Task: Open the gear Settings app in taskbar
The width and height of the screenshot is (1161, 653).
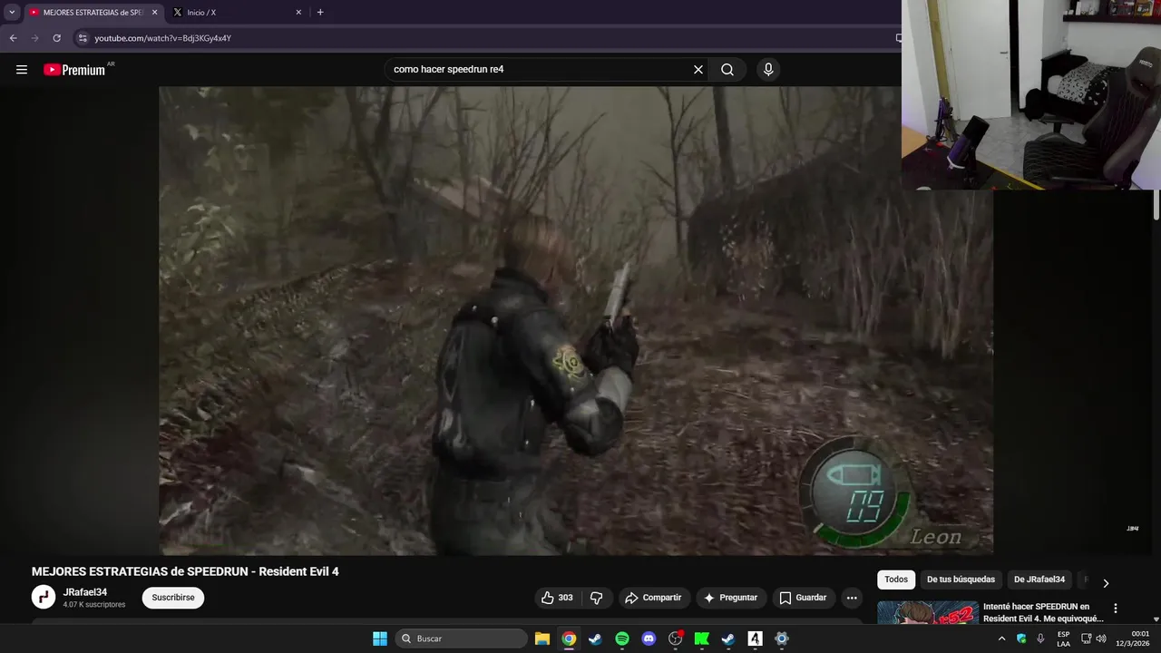Action: (782, 638)
